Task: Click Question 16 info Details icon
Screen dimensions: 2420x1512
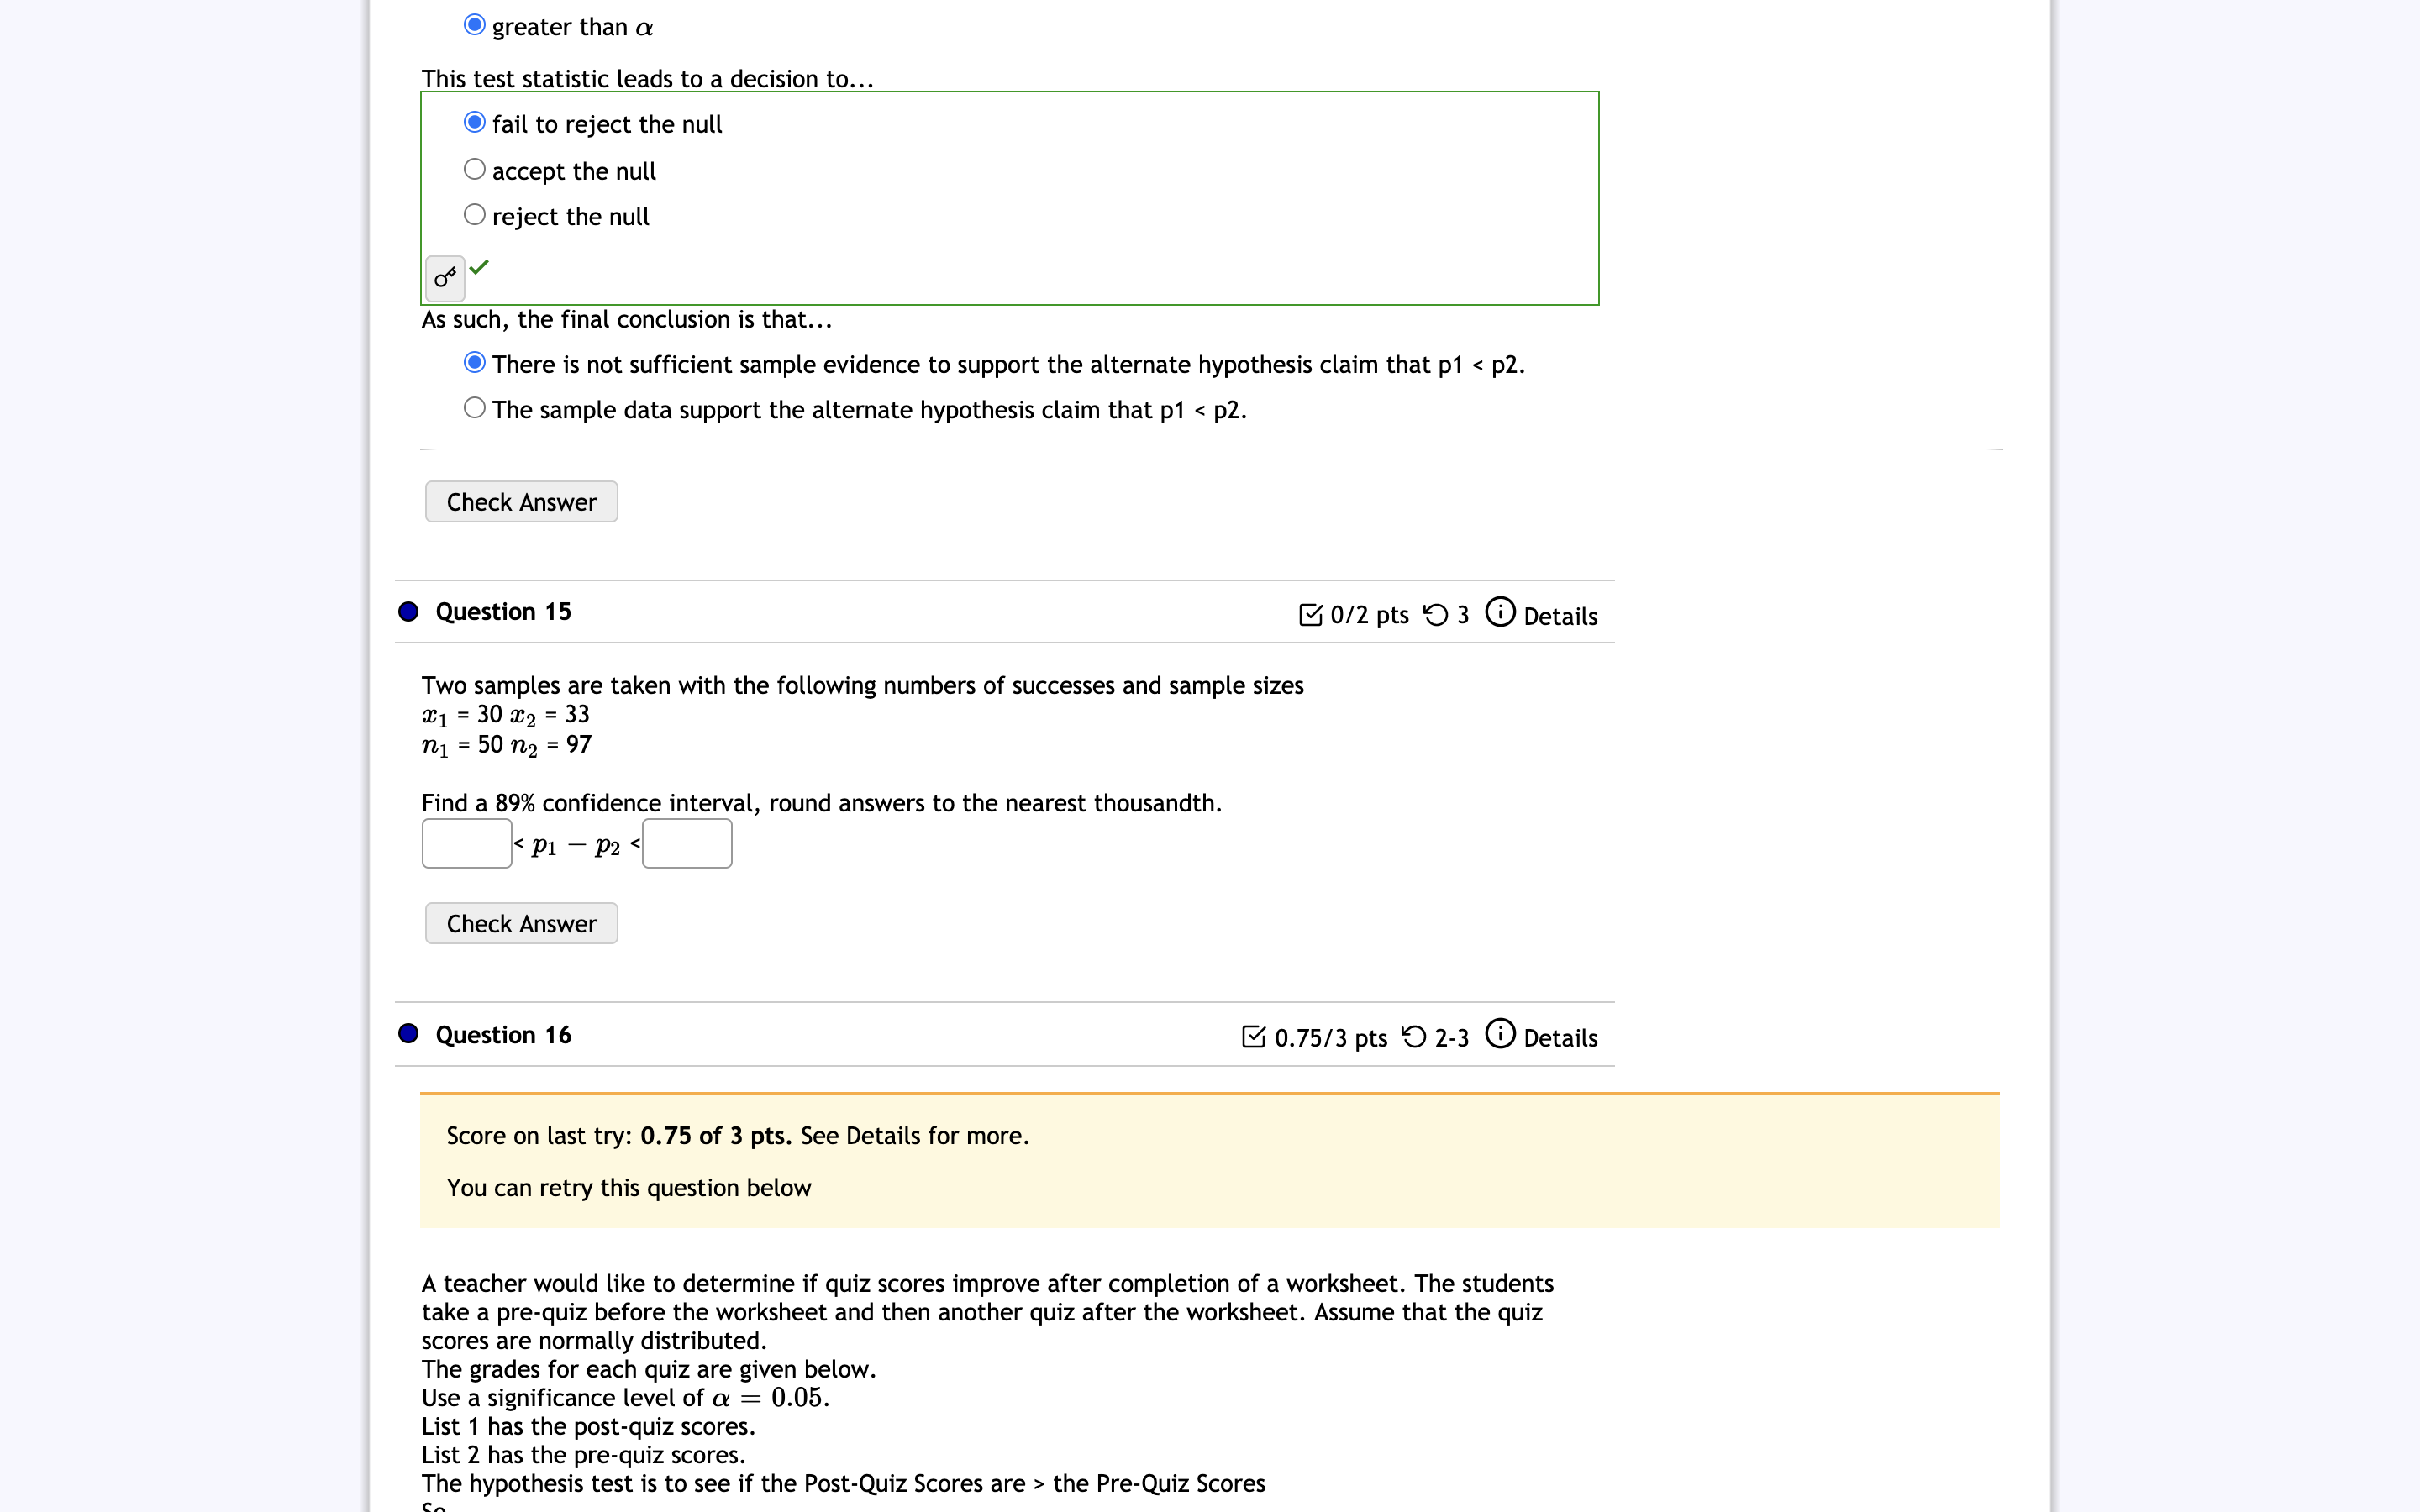Action: click(x=1500, y=1034)
